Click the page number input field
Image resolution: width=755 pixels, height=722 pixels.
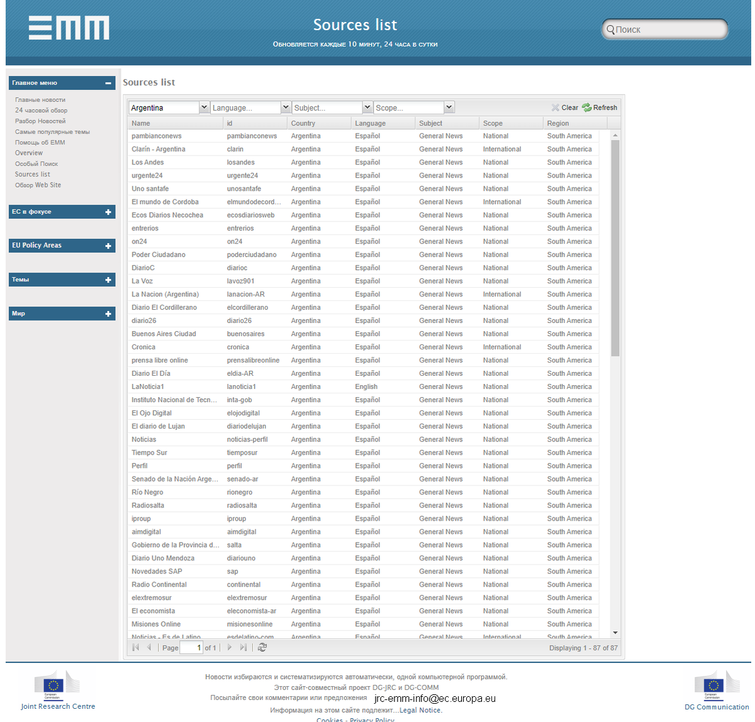pyautogui.click(x=191, y=648)
